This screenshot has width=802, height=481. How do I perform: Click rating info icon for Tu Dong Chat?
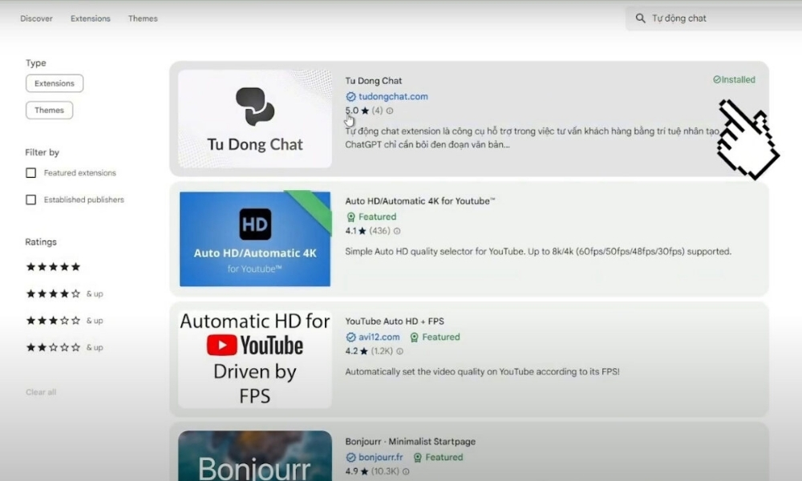click(390, 111)
